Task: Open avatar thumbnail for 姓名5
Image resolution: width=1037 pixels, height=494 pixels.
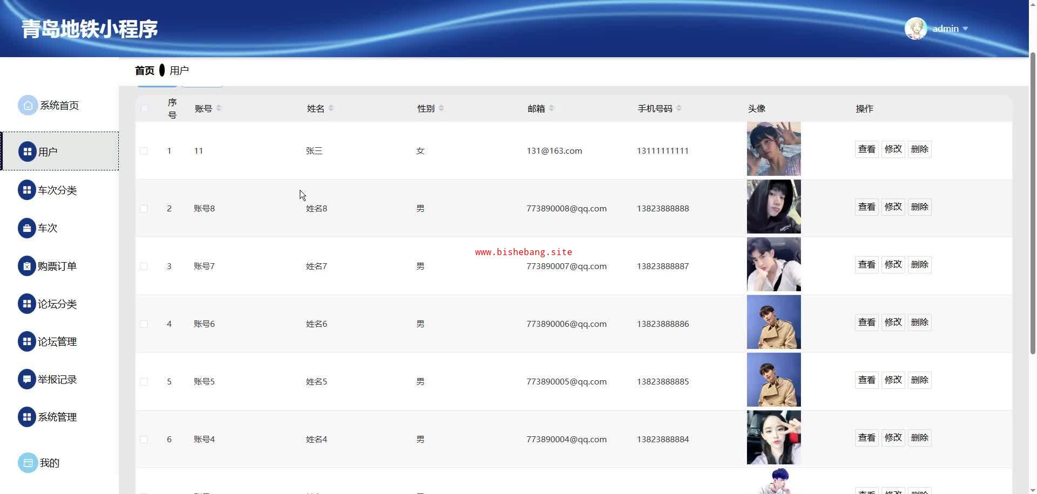Action: 774,380
